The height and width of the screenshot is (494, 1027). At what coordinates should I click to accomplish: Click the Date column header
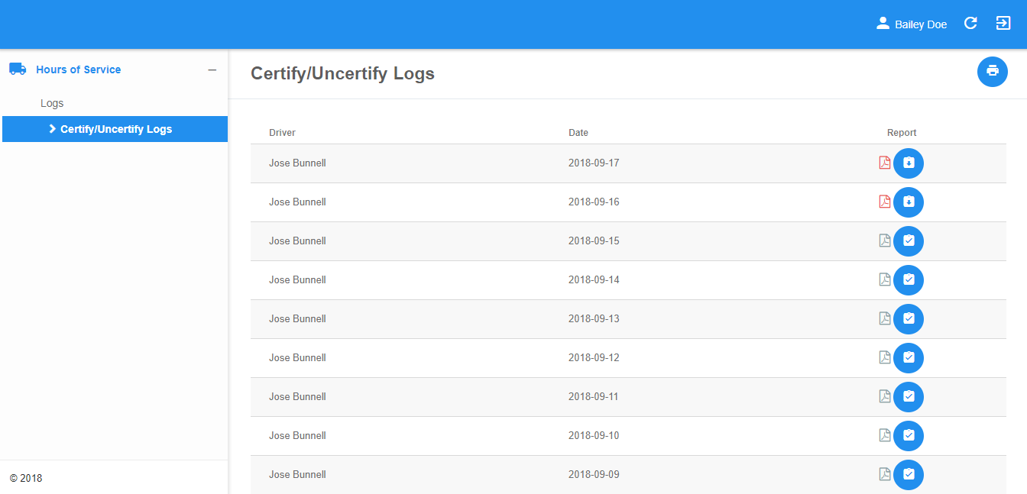pyautogui.click(x=578, y=133)
